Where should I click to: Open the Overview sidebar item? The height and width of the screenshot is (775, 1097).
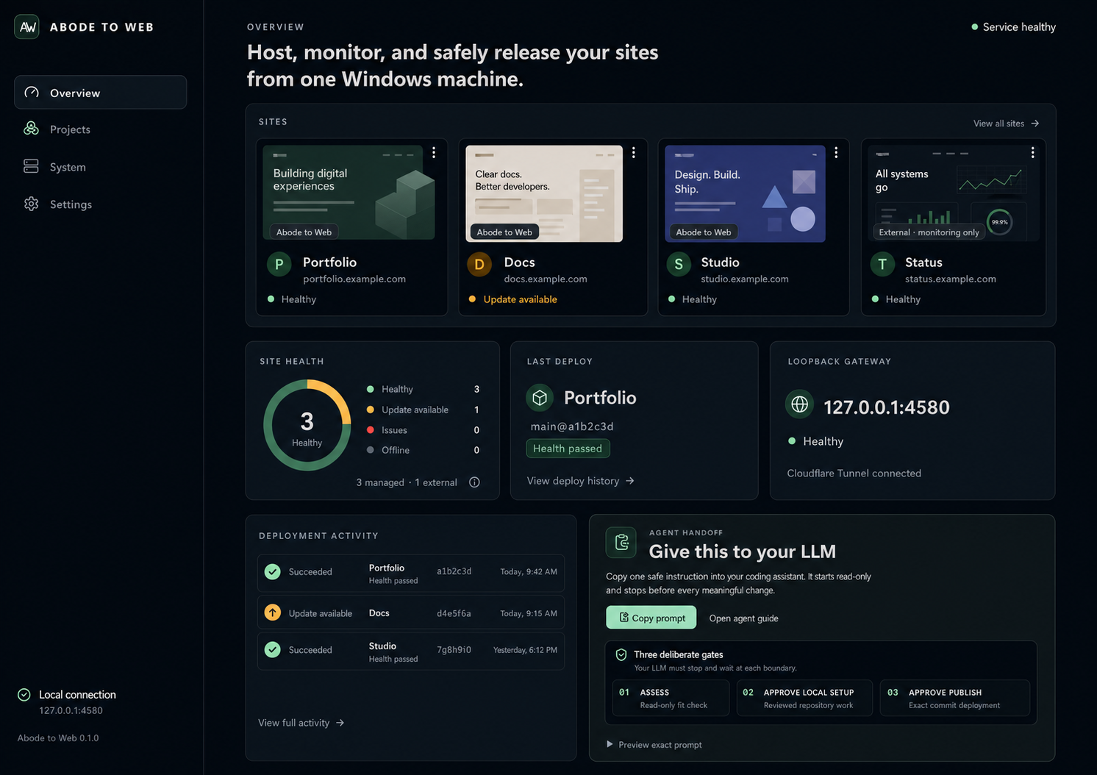pos(100,93)
